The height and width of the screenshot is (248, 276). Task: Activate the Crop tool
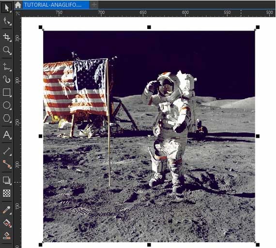coord(7,37)
